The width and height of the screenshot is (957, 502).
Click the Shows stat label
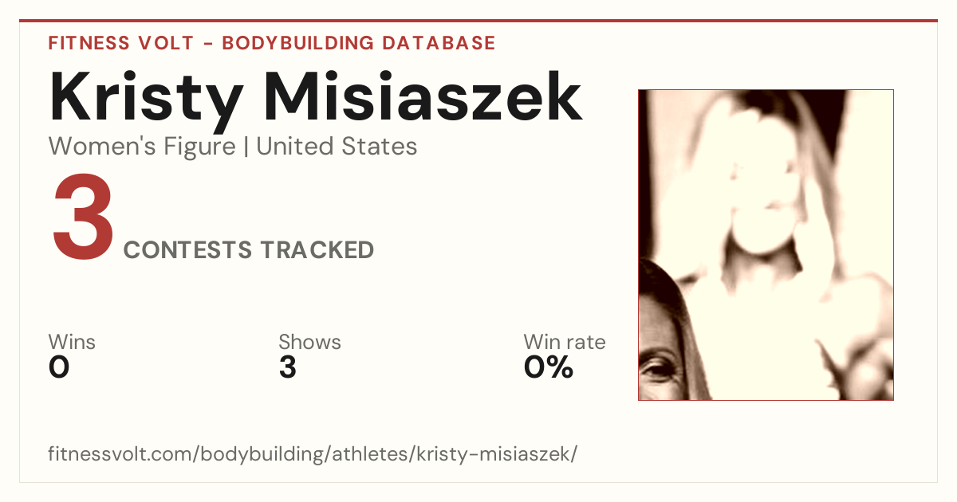309,343
